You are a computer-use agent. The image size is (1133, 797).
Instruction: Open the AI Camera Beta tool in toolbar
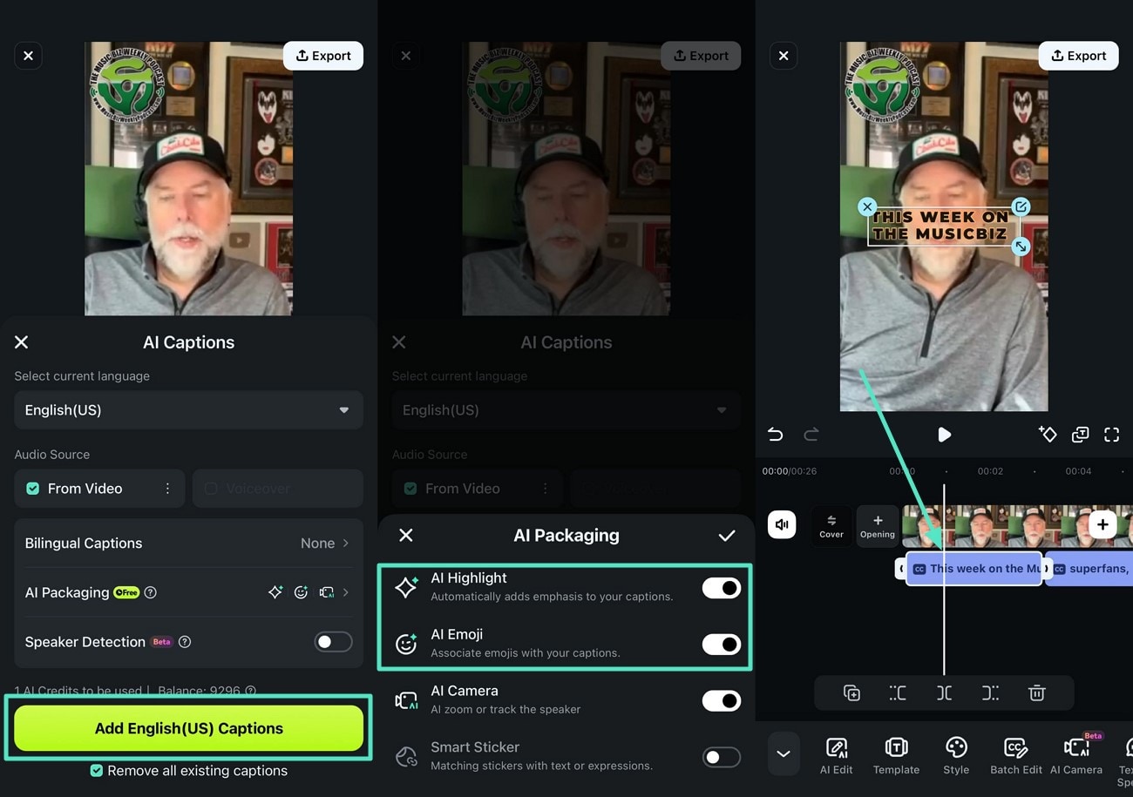(x=1076, y=755)
